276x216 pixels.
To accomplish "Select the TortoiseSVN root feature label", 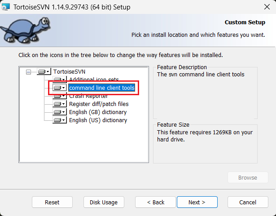I will (70, 72).
